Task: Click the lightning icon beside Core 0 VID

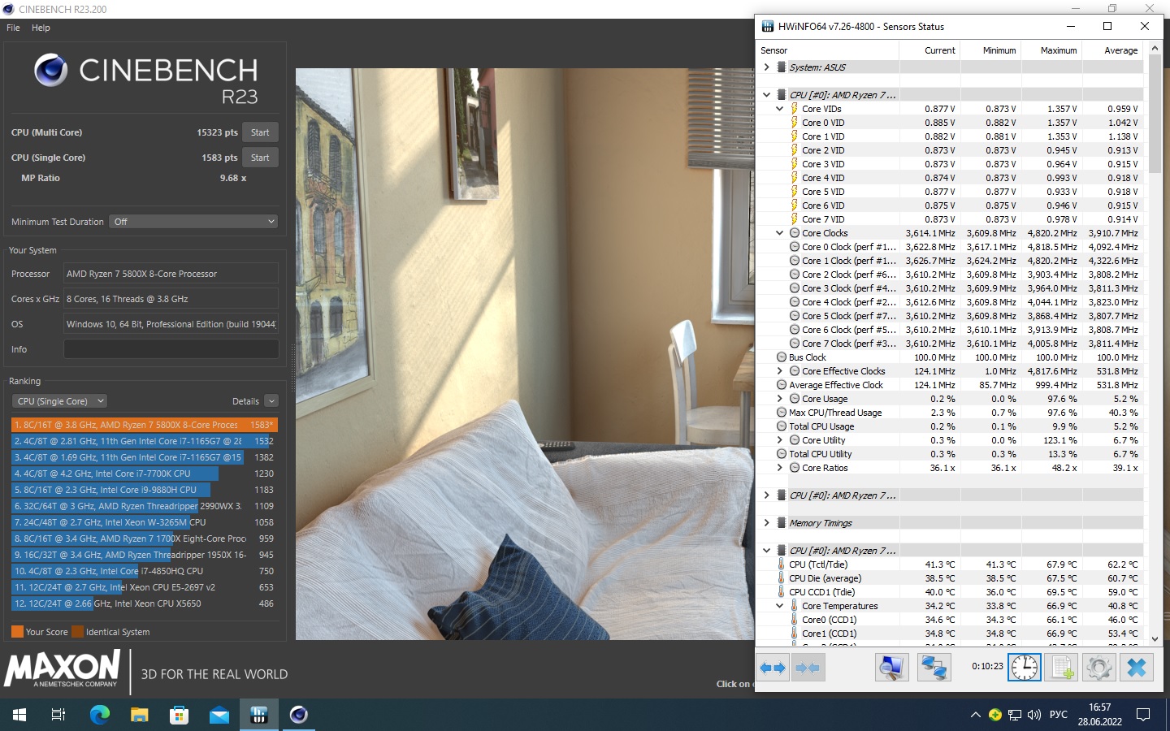Action: point(795,123)
